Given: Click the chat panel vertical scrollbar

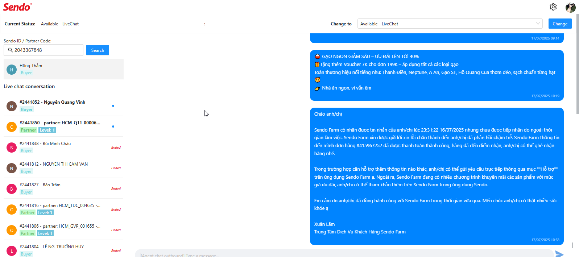Looking at the screenshot, I should (x=572, y=245).
